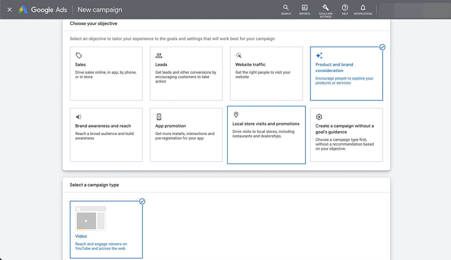Click the Local store location pin icon
Viewport: 451px width, 260px height.
click(x=236, y=115)
